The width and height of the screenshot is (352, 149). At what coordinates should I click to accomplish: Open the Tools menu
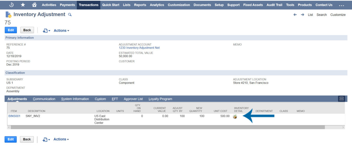[x=290, y=5]
